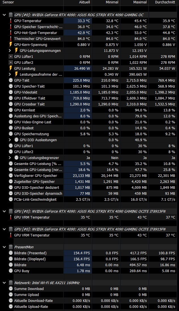Expand the GPU-Leitungsspannungen subgroup
This screenshot has width=179, height=311.
(10, 50)
